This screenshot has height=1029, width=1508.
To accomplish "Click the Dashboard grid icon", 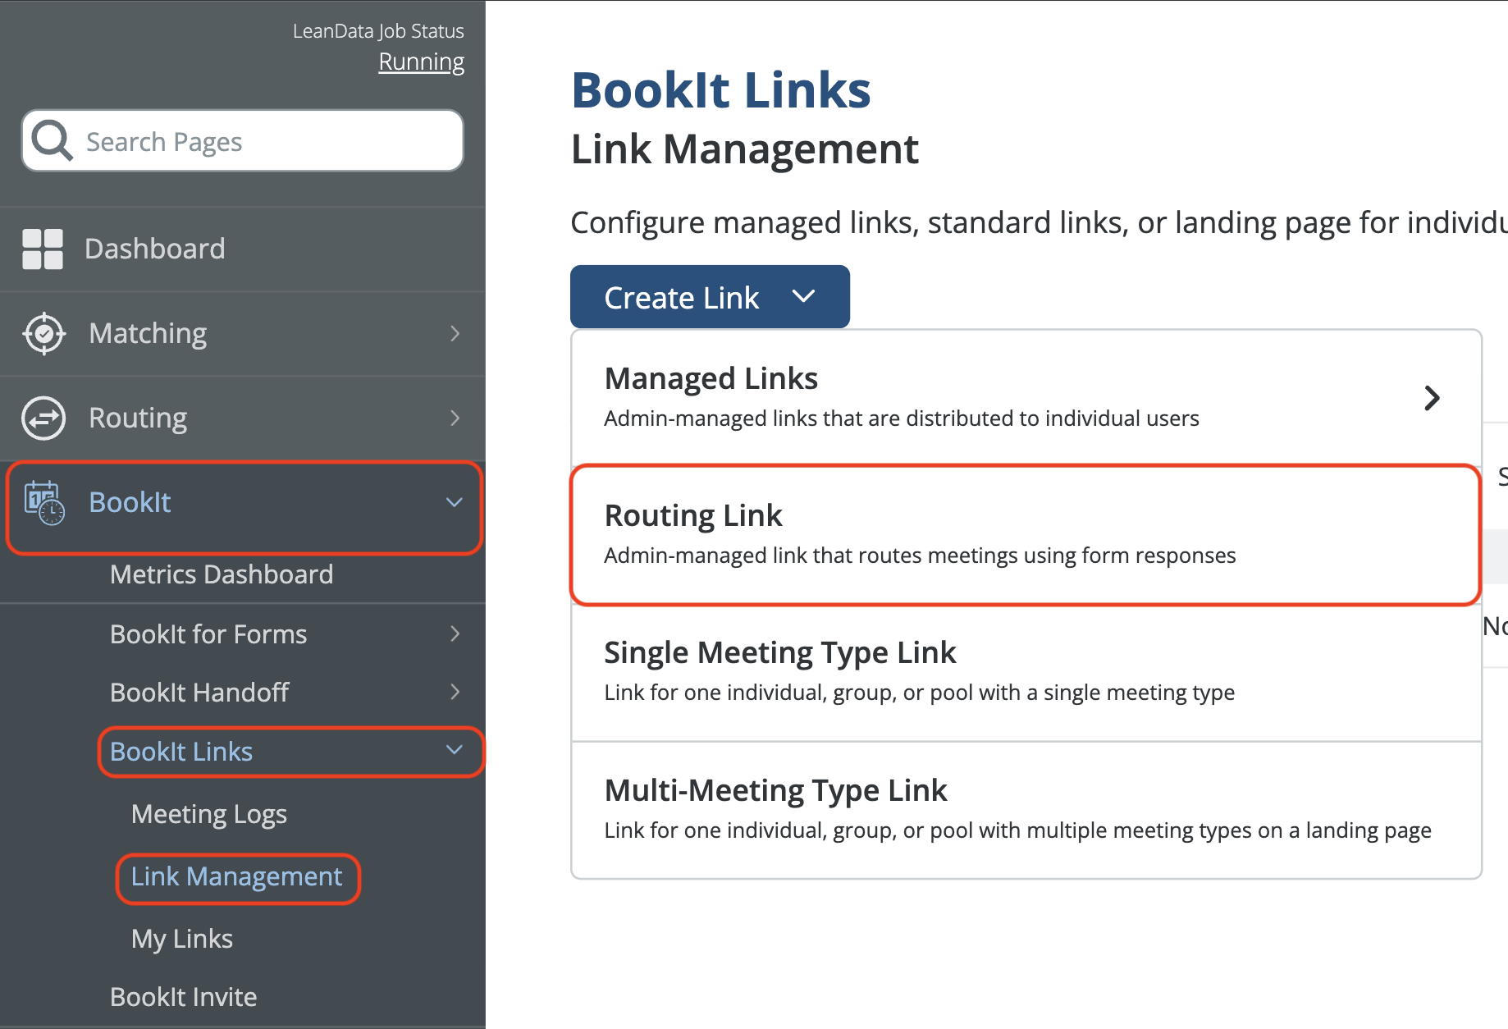I will (x=43, y=249).
